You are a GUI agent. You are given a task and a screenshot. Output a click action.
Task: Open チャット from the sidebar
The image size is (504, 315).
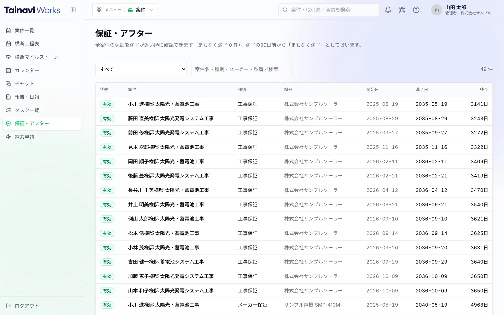coord(42,83)
